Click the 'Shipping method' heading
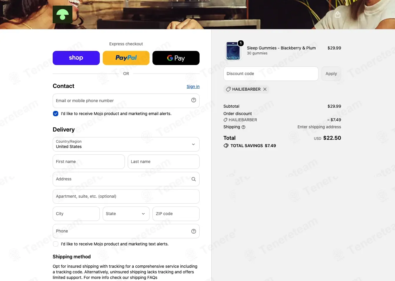This screenshot has width=395, height=281. coord(72,257)
